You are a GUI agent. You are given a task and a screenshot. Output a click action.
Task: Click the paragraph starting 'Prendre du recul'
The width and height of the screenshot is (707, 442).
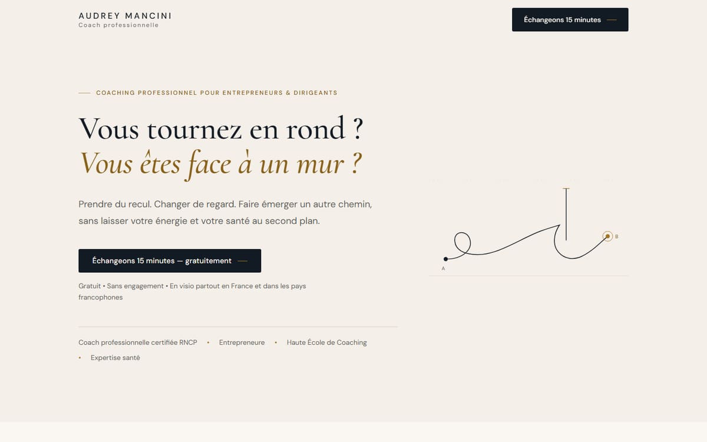pos(226,213)
